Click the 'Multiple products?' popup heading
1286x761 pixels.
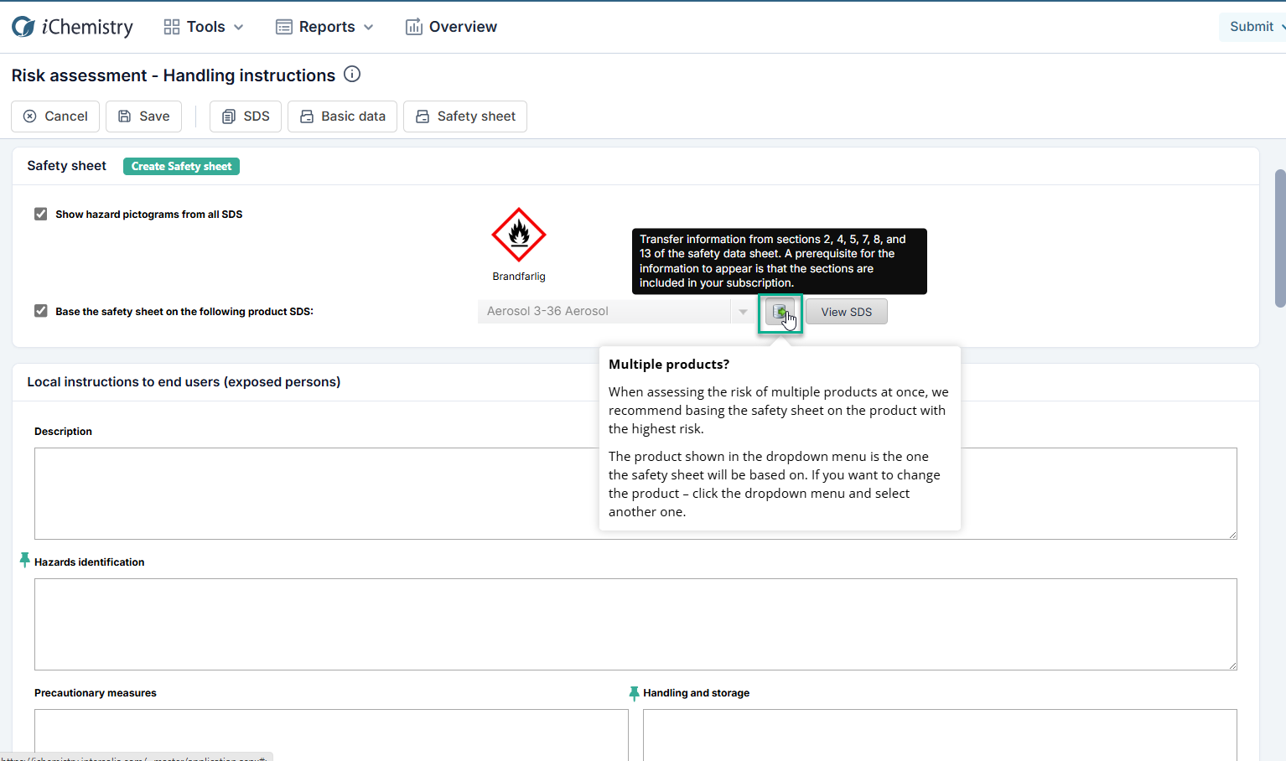669,365
